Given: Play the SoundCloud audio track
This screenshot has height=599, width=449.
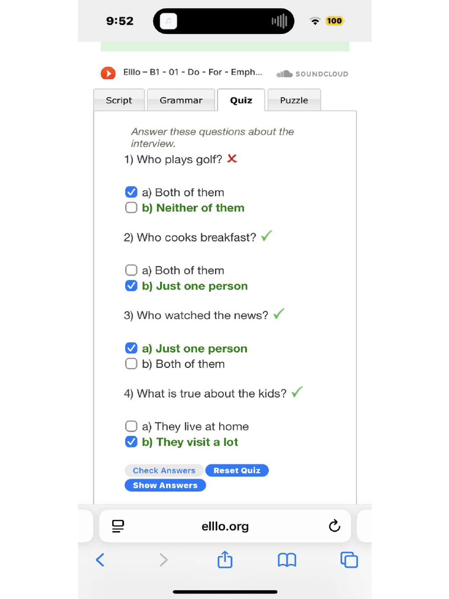Looking at the screenshot, I should pos(108,73).
